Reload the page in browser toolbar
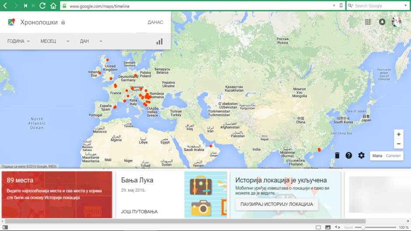This screenshot has height=231, width=411. [x=42, y=6]
